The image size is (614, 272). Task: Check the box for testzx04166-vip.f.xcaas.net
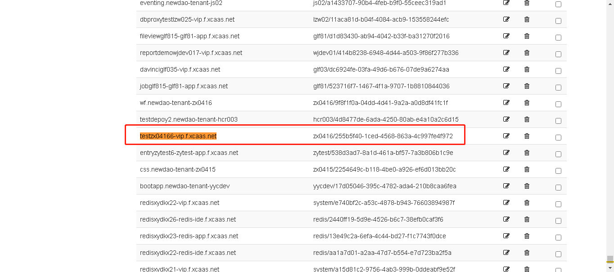[x=558, y=137]
